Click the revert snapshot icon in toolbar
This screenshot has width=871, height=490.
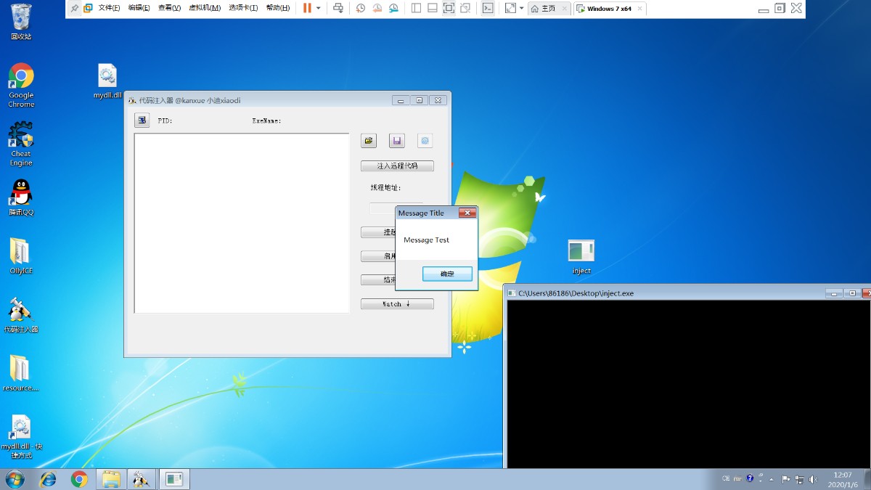point(377,8)
